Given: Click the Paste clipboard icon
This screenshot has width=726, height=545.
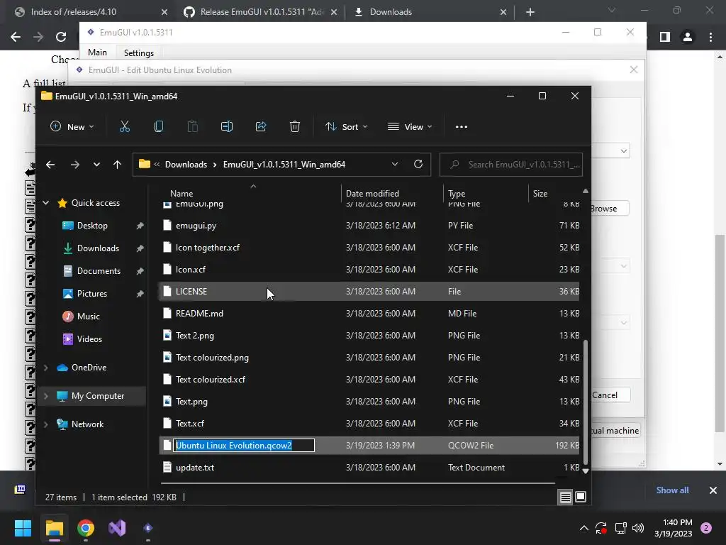Looking at the screenshot, I should coord(193,126).
